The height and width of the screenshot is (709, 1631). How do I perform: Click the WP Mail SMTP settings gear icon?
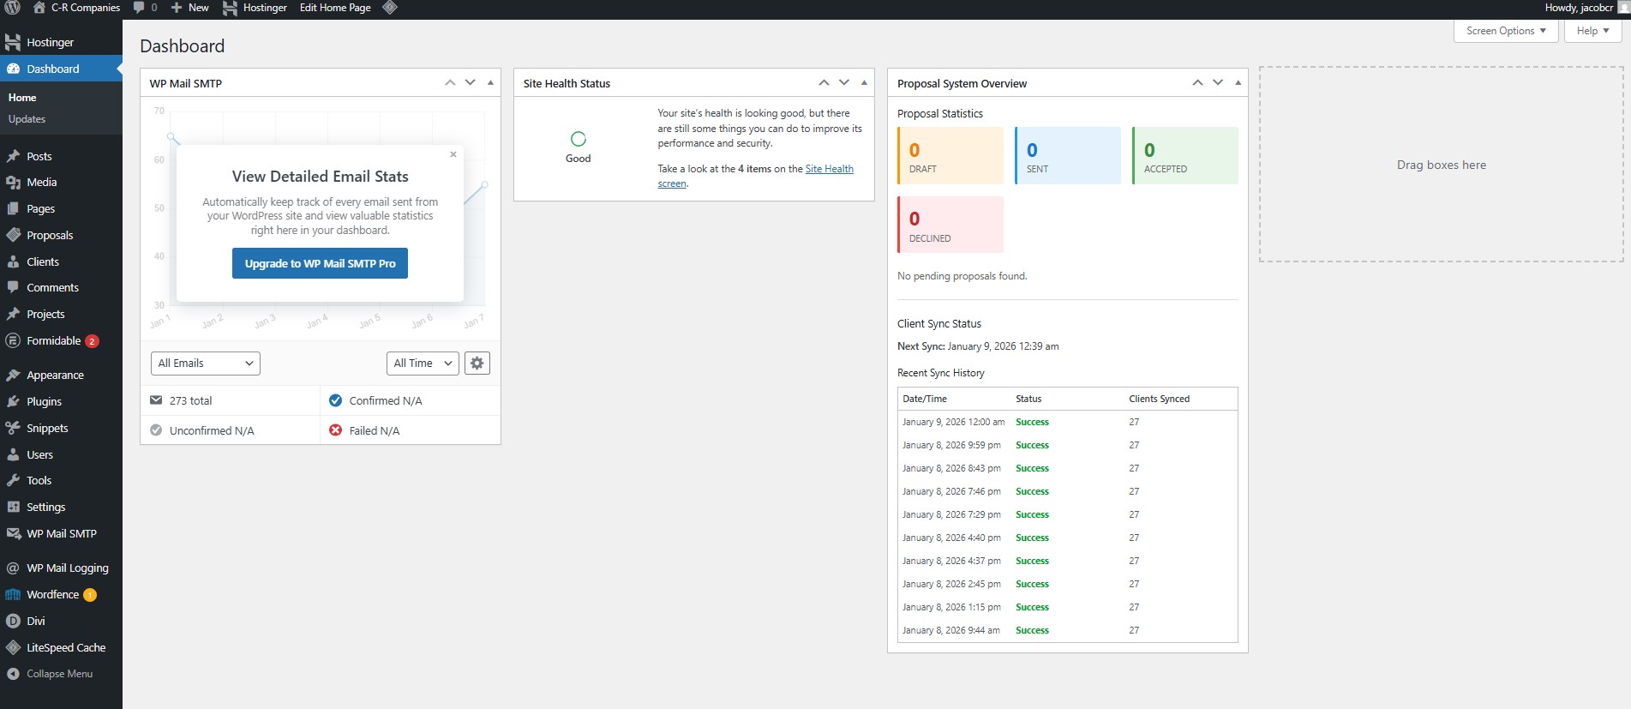click(x=477, y=364)
